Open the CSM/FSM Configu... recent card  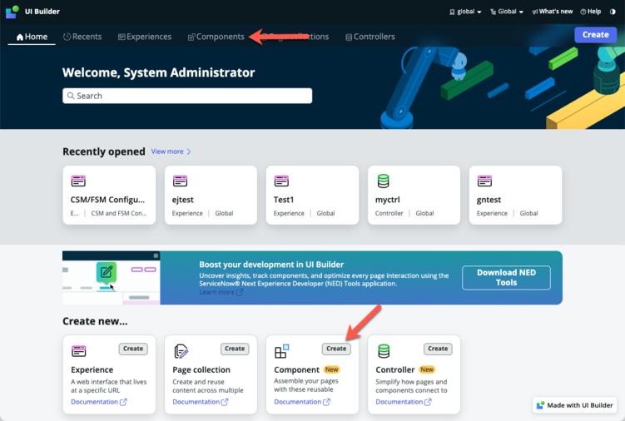click(109, 195)
